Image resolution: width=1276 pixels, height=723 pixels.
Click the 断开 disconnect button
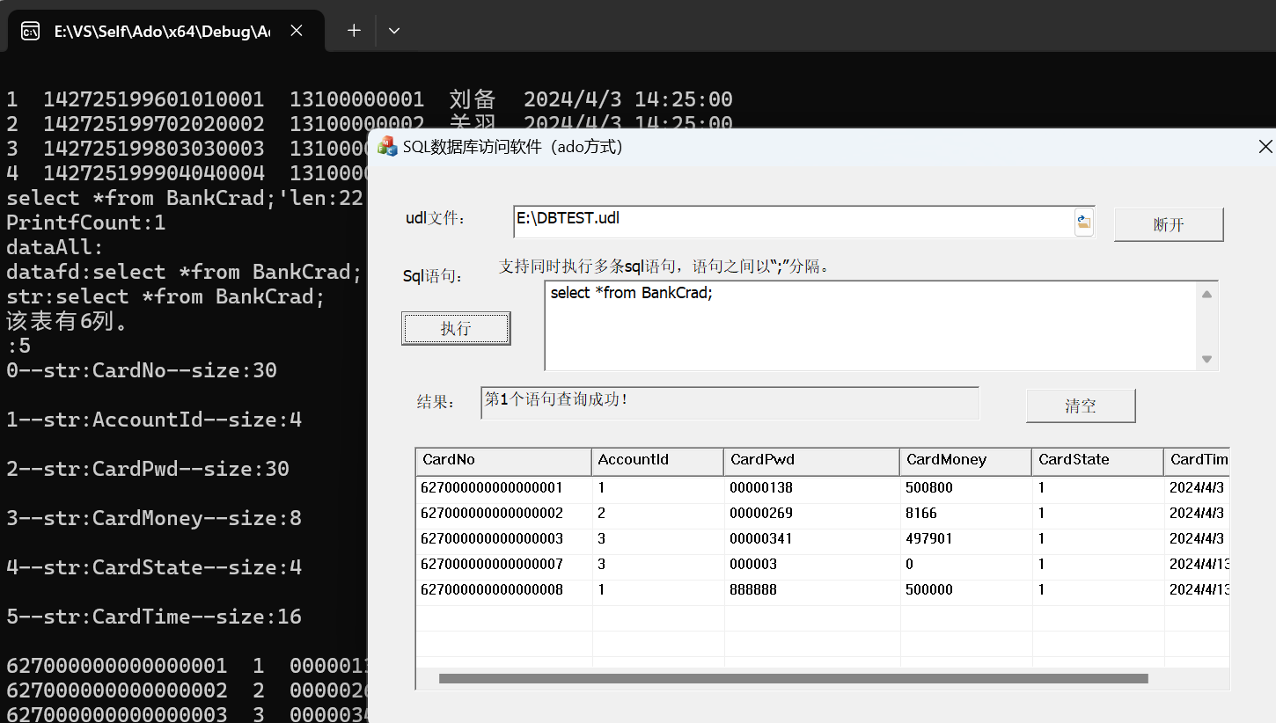pyautogui.click(x=1169, y=224)
